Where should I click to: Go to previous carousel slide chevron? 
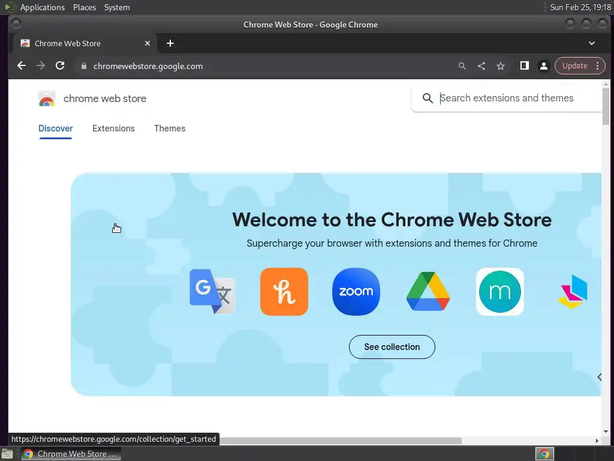pos(599,377)
